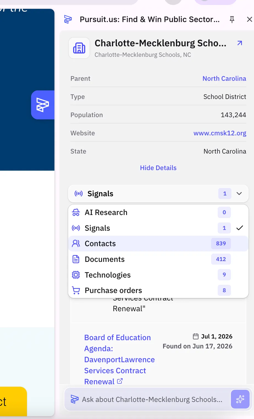This screenshot has height=419, width=254.
Task: Close the Pursuit.us side panel
Action: coord(249,19)
